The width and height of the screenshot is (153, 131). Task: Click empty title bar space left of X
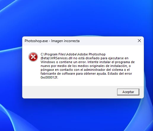tap(108, 41)
